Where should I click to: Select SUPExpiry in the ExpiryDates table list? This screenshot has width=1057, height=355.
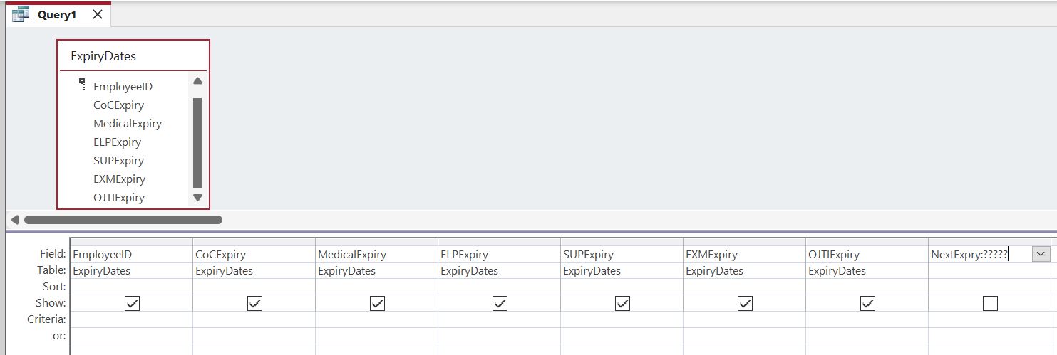[118, 160]
